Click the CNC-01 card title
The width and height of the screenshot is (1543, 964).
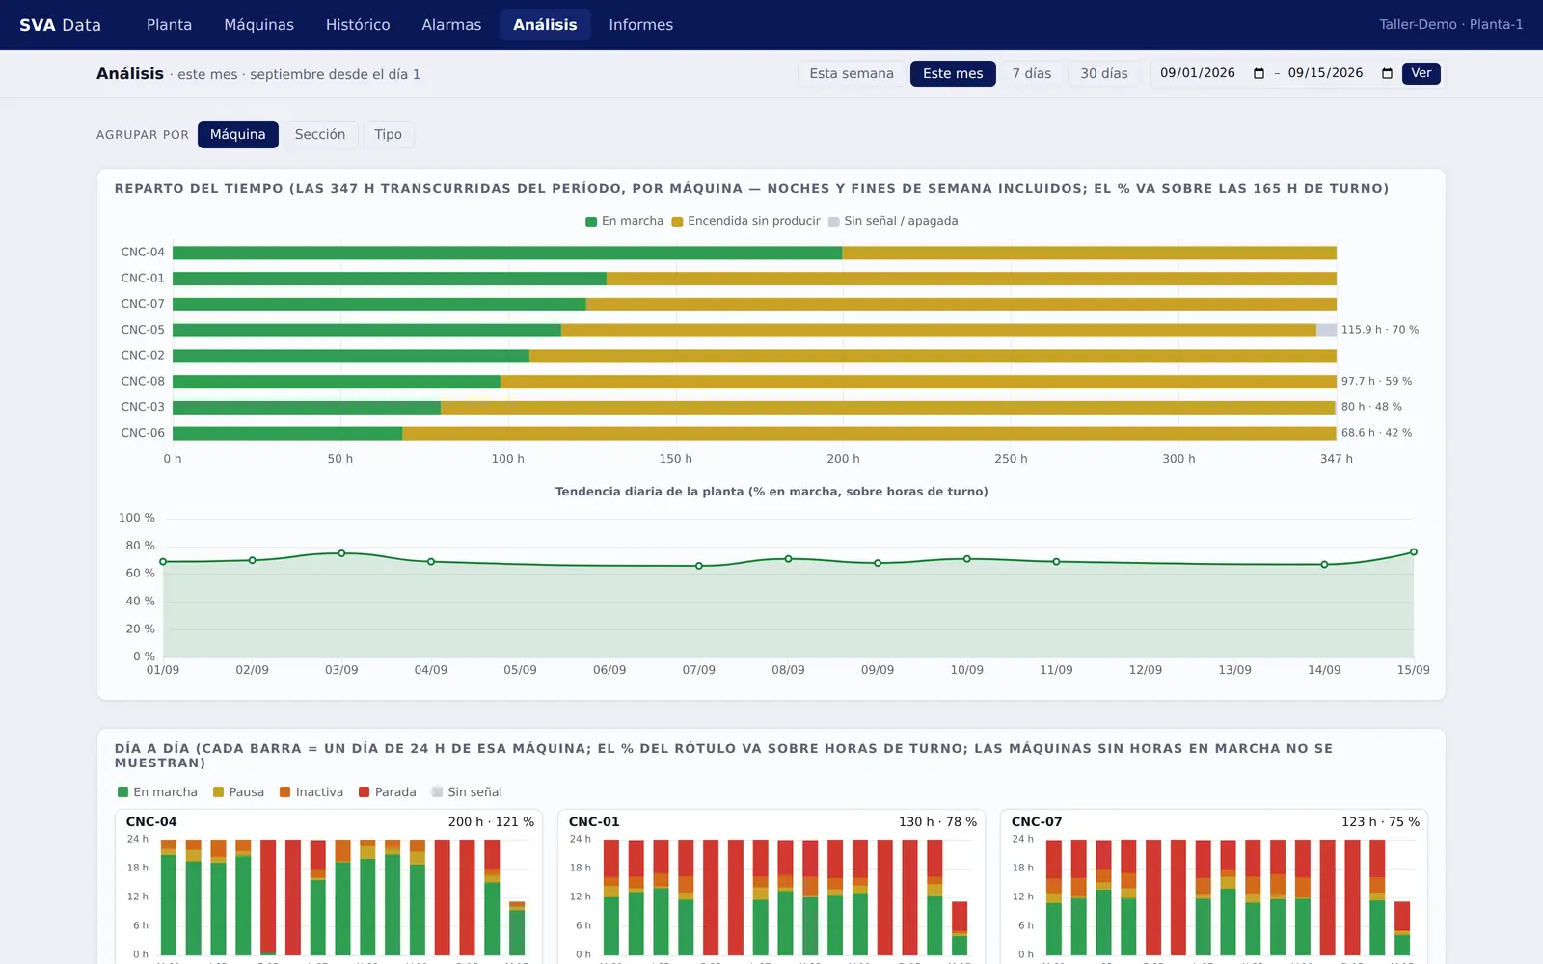(594, 822)
